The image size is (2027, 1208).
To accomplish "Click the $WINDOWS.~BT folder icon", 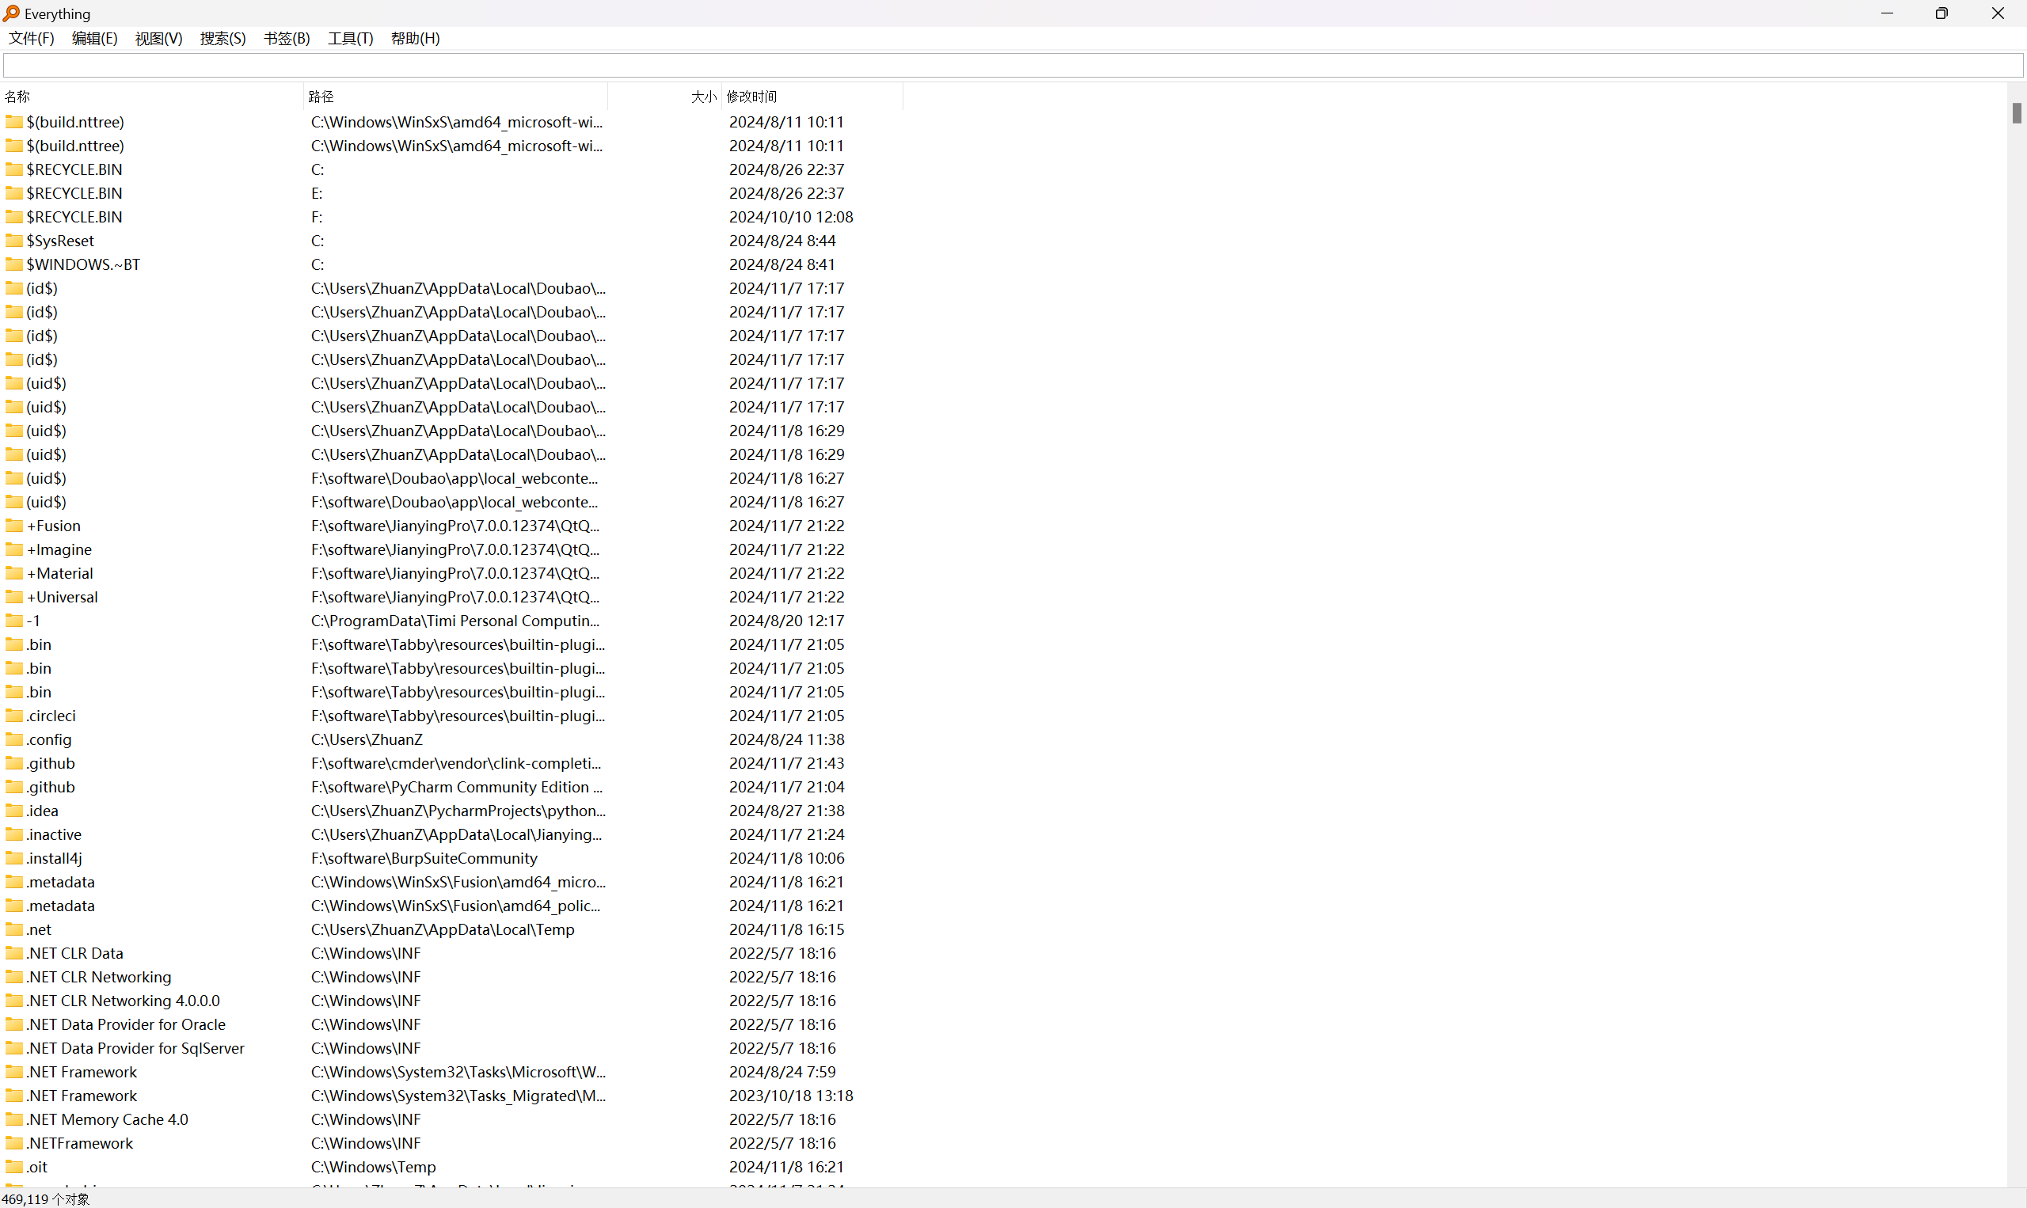I will (13, 264).
